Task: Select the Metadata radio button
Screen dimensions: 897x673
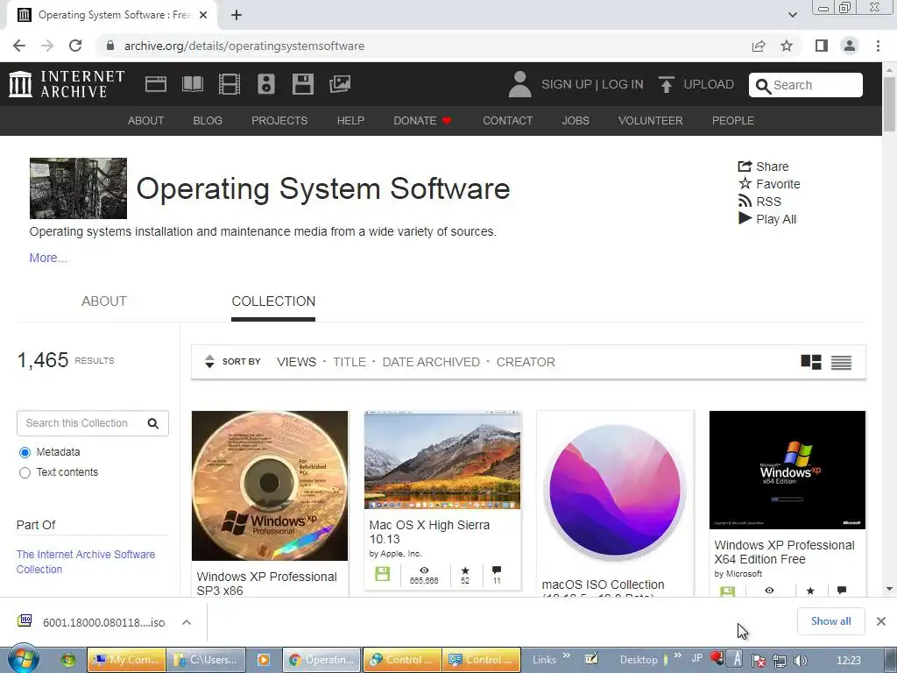Action: (25, 453)
